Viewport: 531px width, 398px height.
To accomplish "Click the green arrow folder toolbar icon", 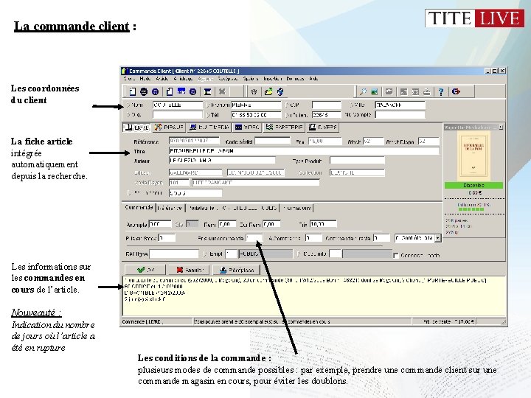I will (268, 91).
